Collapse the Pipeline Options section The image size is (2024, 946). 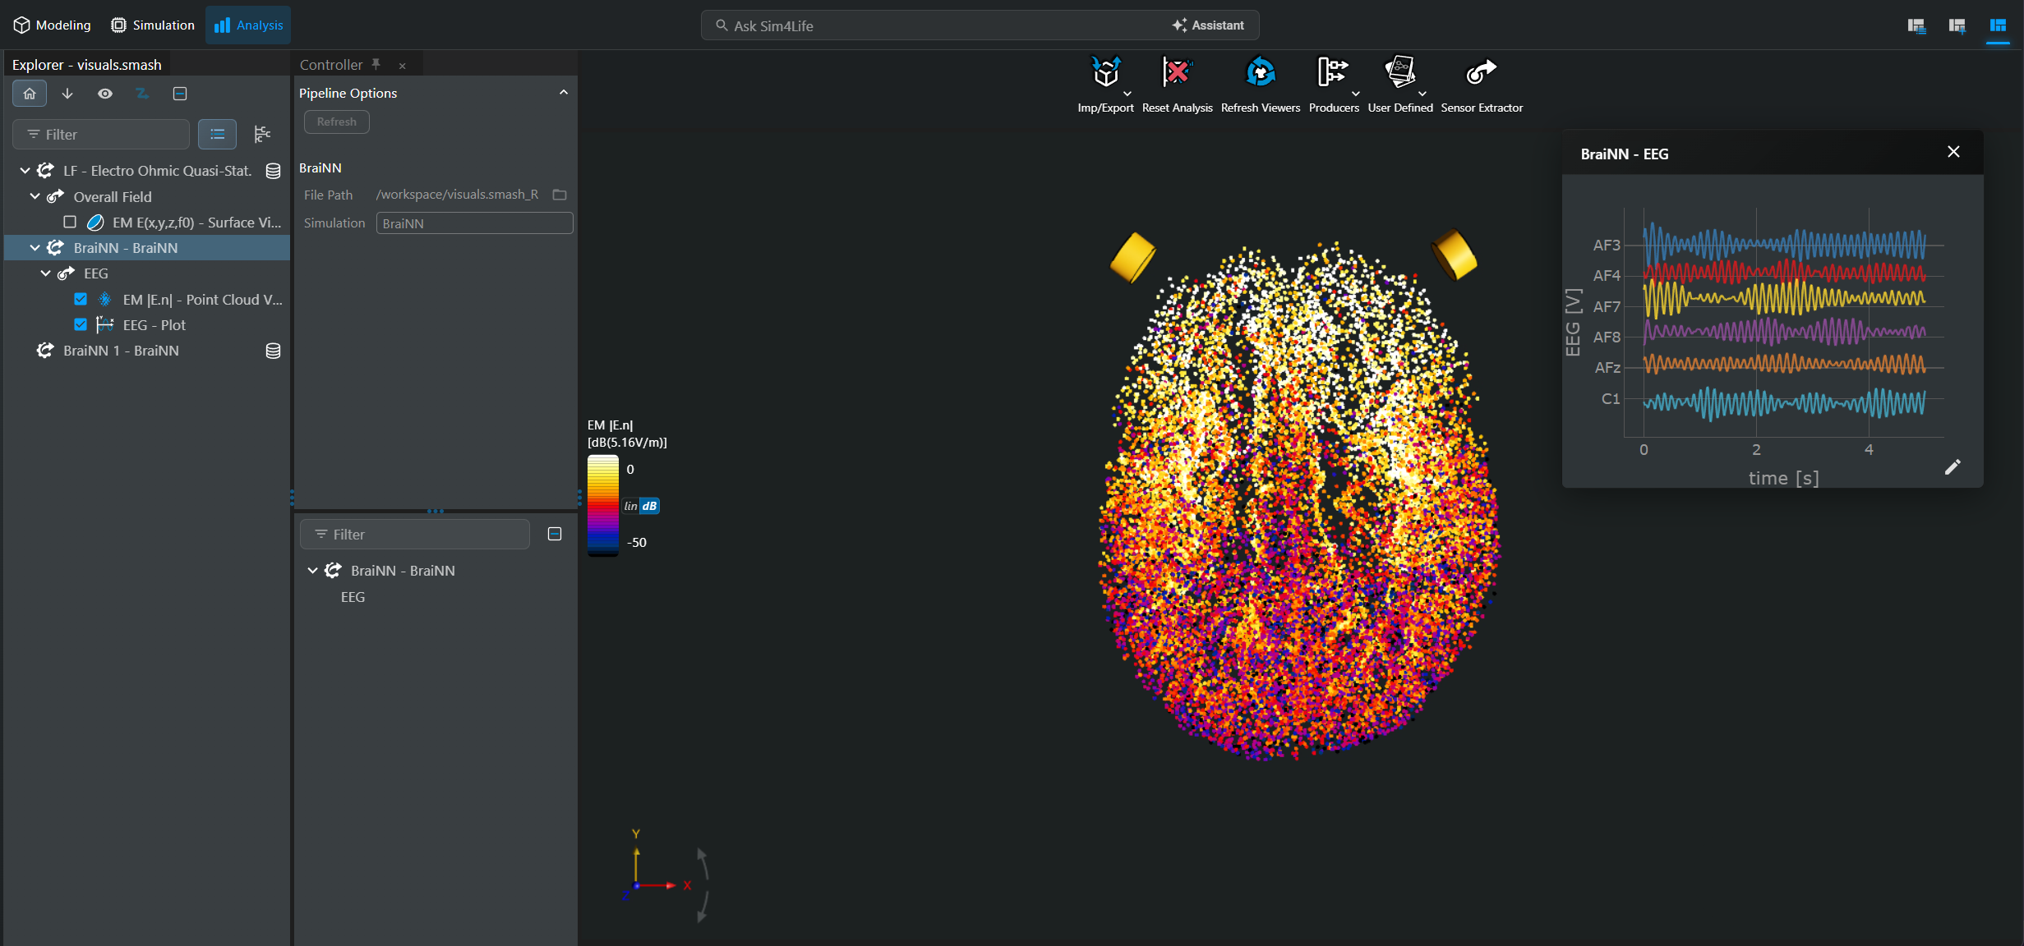[x=564, y=92]
